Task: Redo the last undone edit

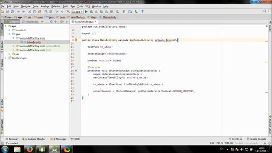Action: (x=23, y=11)
